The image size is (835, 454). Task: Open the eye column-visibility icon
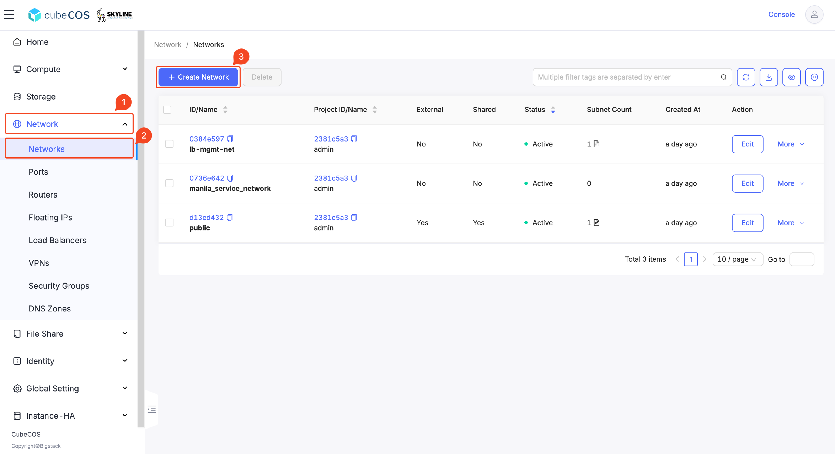coord(791,77)
